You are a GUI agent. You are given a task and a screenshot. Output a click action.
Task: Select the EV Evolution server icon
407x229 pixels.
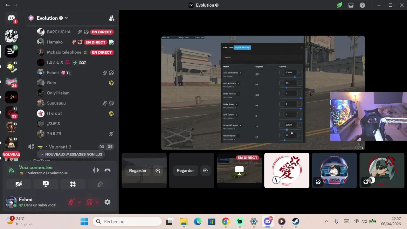[11, 51]
